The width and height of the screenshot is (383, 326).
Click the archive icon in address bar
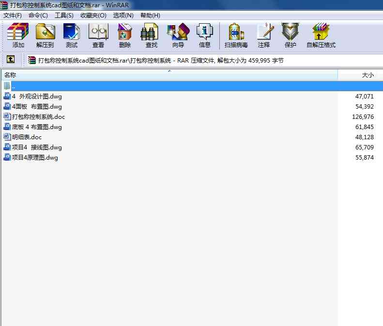click(32, 60)
